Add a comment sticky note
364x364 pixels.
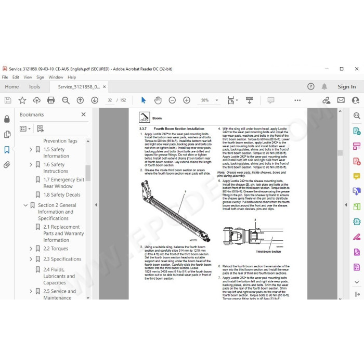click(x=271, y=100)
